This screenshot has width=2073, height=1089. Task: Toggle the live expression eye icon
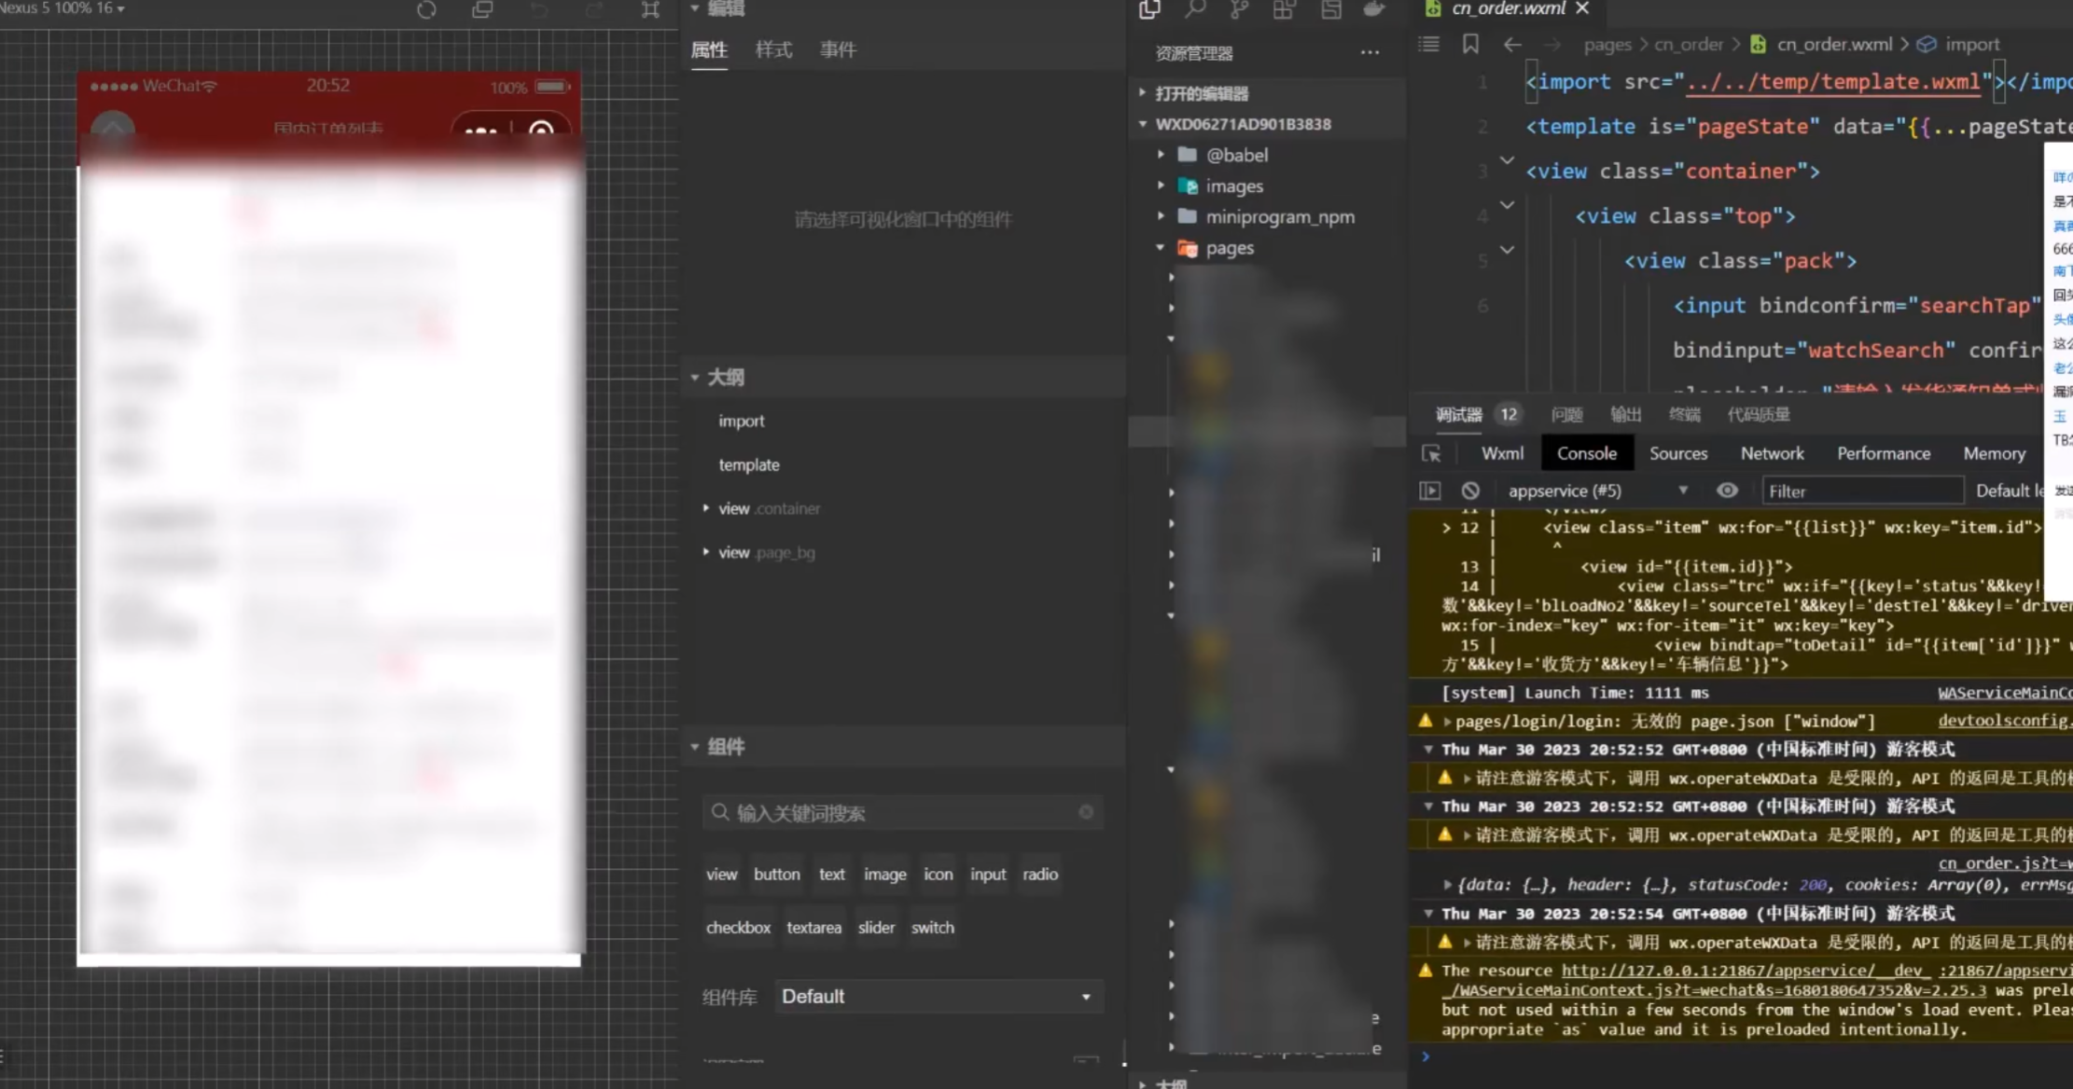(1727, 490)
